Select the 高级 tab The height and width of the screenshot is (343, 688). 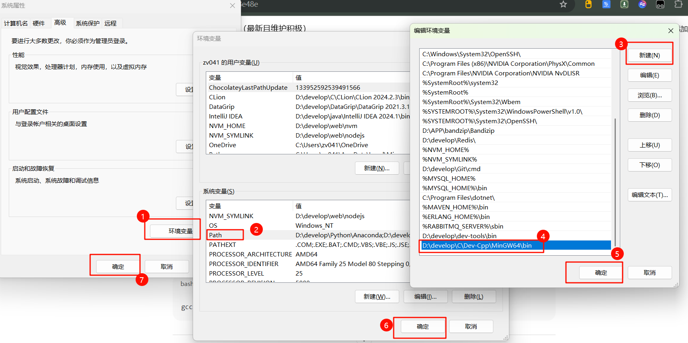tap(60, 23)
